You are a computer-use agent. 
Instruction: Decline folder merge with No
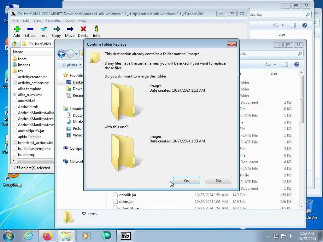(218, 181)
